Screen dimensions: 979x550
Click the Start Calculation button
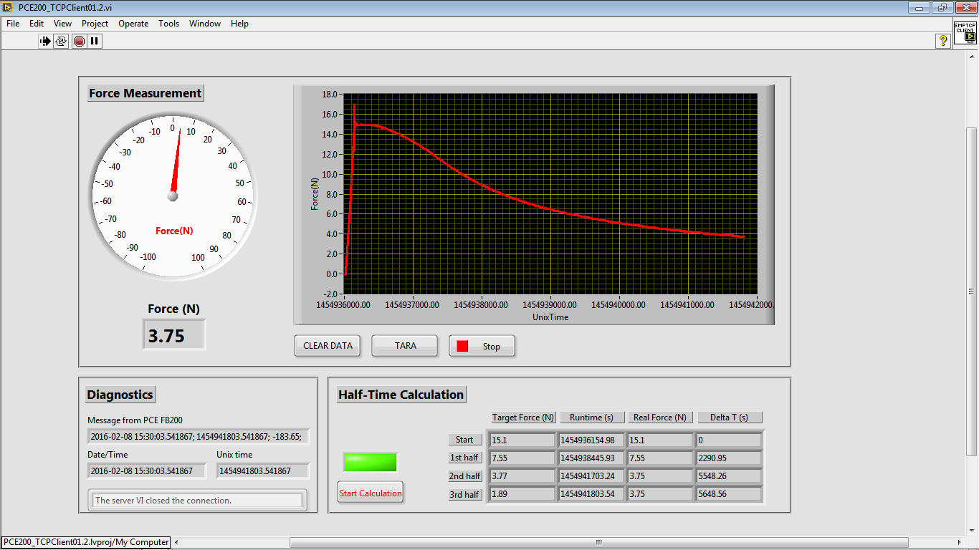[371, 493]
